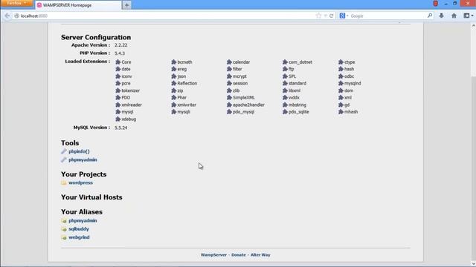Viewport: 476px width, 267px height.
Task: Select the PHP version value 5.4.3
Action: 120,53
